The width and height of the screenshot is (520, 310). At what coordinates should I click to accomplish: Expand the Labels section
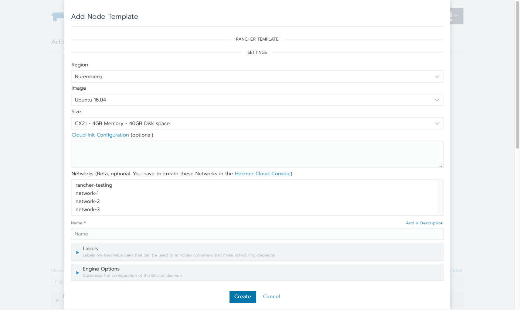coord(257,252)
